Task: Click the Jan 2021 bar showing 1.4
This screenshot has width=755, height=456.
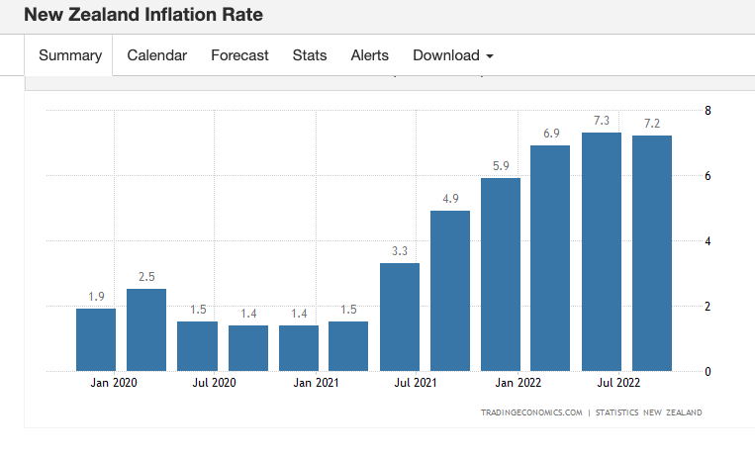Action: coord(299,348)
